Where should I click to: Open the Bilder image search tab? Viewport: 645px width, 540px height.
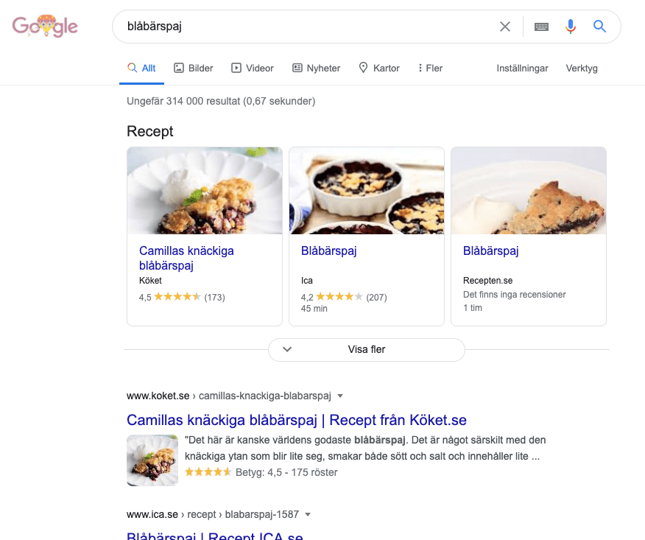194,68
